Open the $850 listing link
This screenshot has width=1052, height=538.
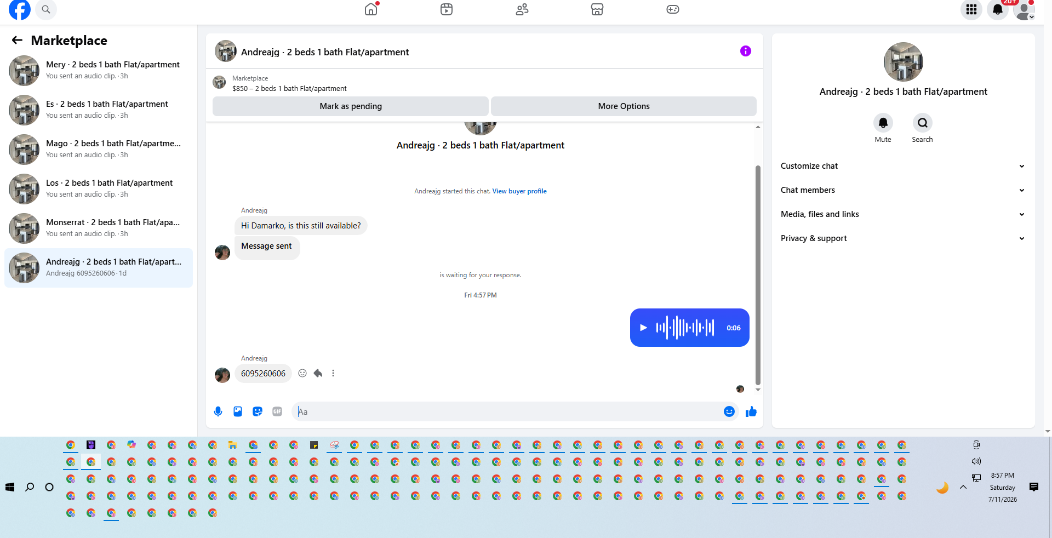(x=289, y=88)
